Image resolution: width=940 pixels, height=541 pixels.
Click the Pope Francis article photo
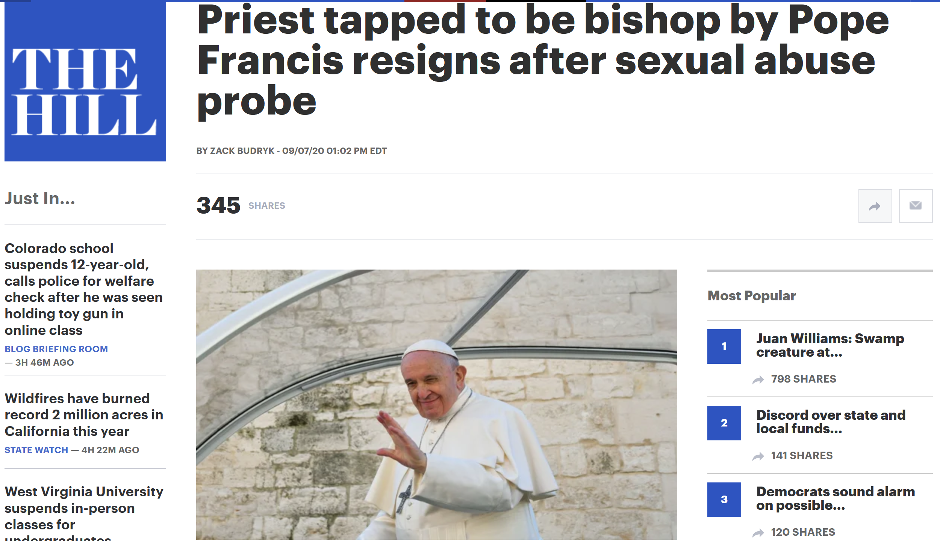[436, 405]
